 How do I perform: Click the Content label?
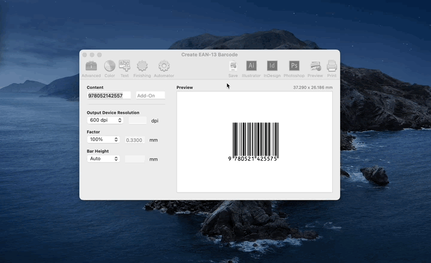[95, 87]
